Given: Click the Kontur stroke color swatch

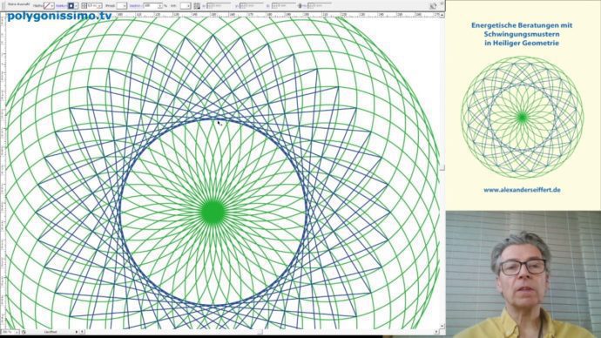Looking at the screenshot, I should click(x=71, y=6).
